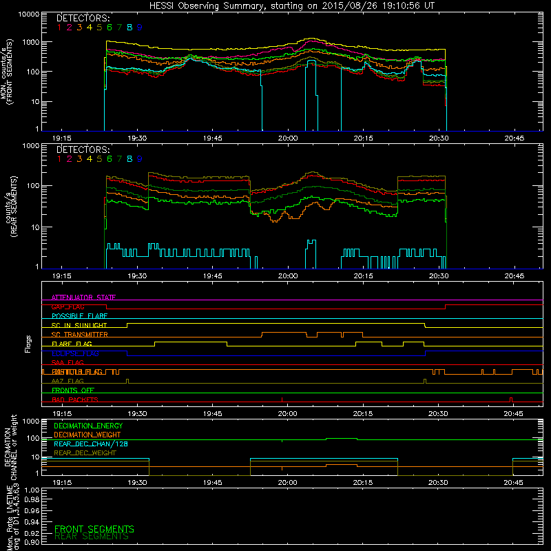Click the HESSI Observing Summary title text
Image resolution: width=551 pixels, height=551 pixels.
tap(292, 6)
